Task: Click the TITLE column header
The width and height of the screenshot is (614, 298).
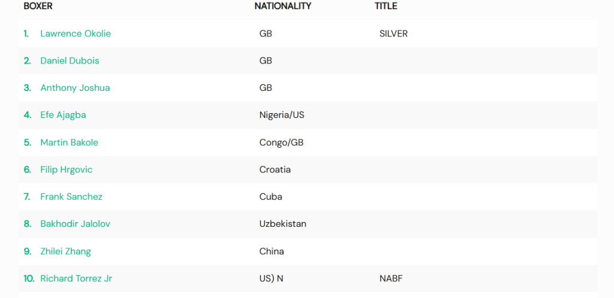Action: pyautogui.click(x=386, y=6)
